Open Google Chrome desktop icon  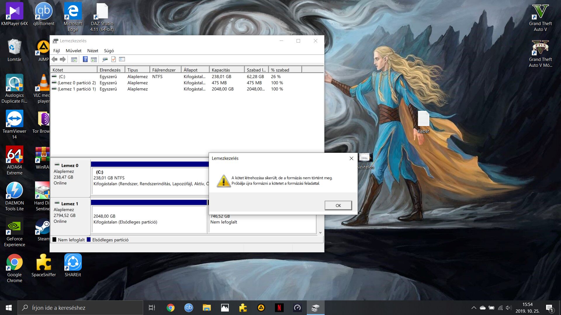[x=15, y=268]
